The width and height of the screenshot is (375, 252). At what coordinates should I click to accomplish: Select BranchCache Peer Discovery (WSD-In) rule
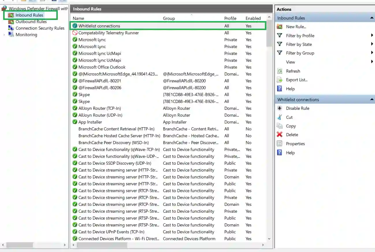(x=114, y=142)
